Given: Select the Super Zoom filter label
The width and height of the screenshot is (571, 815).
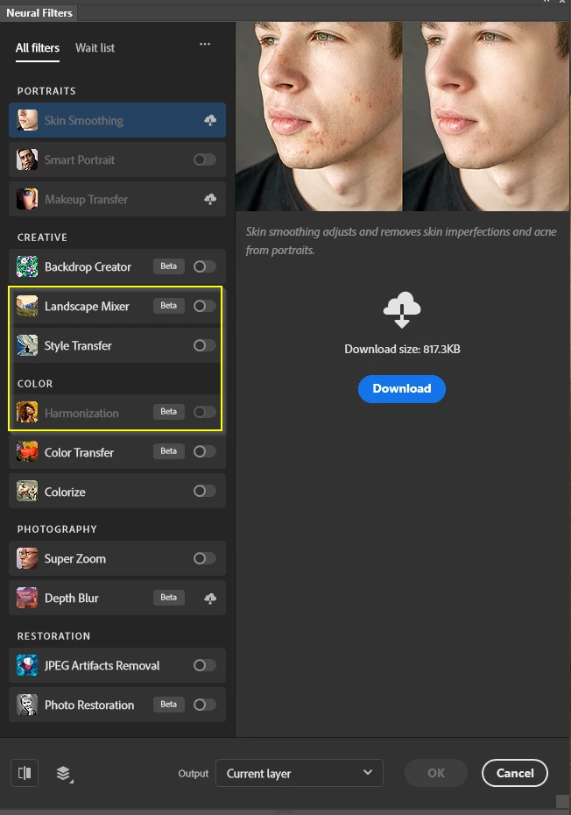Looking at the screenshot, I should [x=74, y=559].
